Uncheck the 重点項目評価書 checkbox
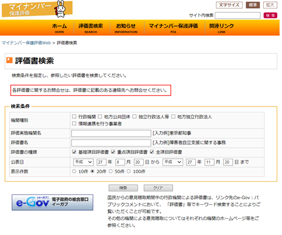 (x=113, y=152)
